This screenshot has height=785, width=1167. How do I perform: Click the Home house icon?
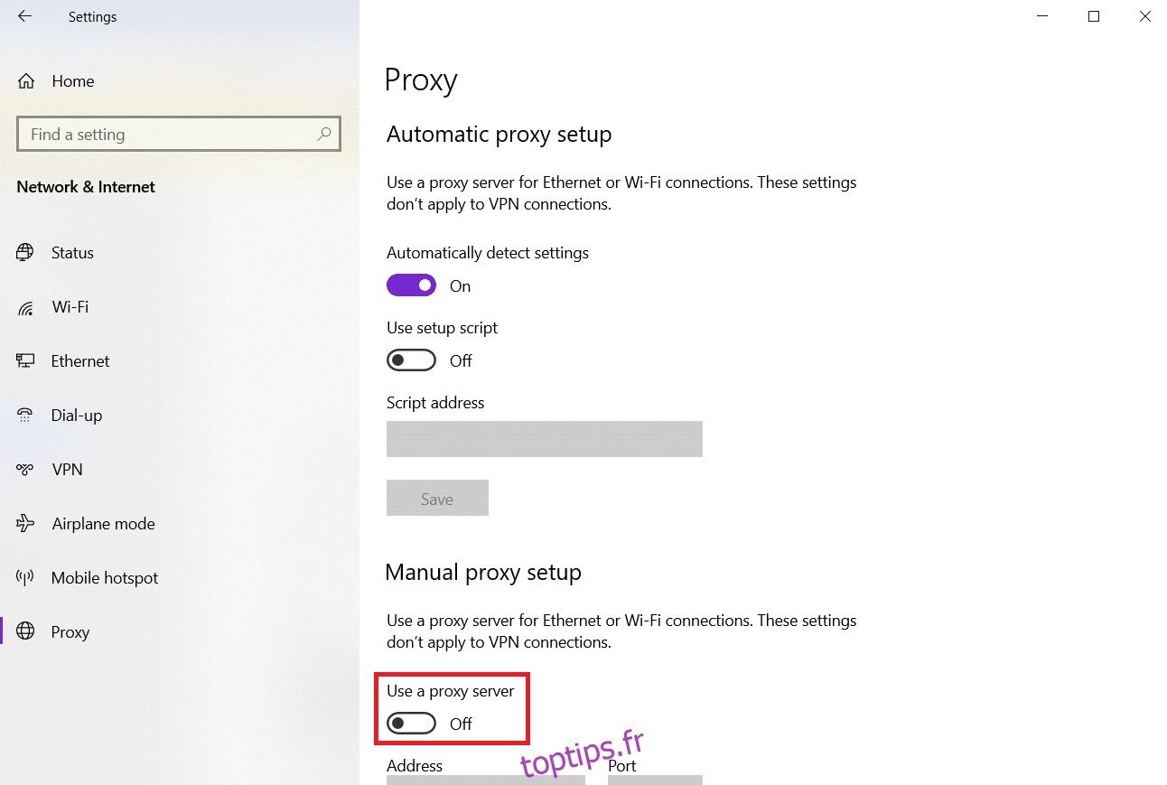pos(26,81)
